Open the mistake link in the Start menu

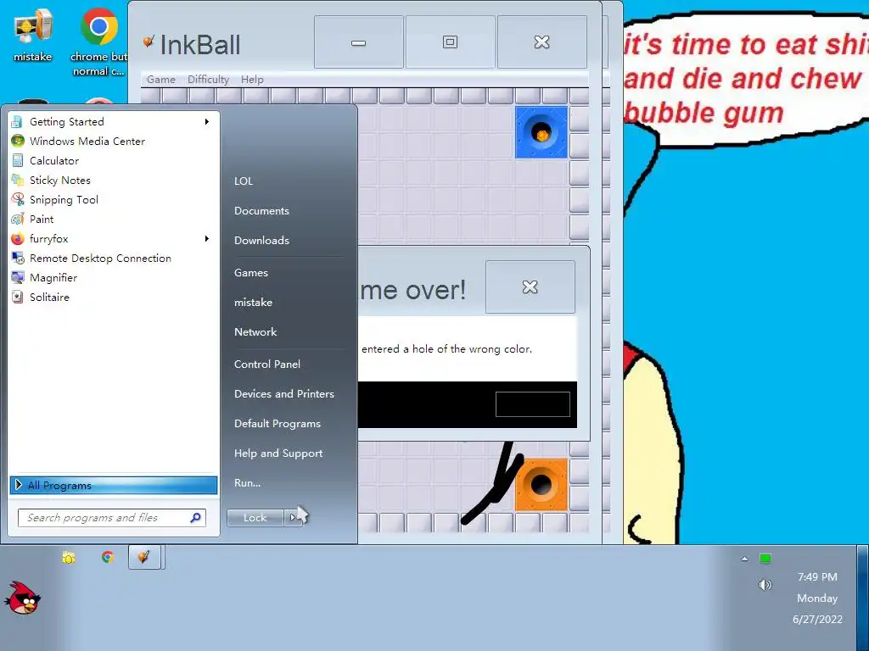click(253, 303)
